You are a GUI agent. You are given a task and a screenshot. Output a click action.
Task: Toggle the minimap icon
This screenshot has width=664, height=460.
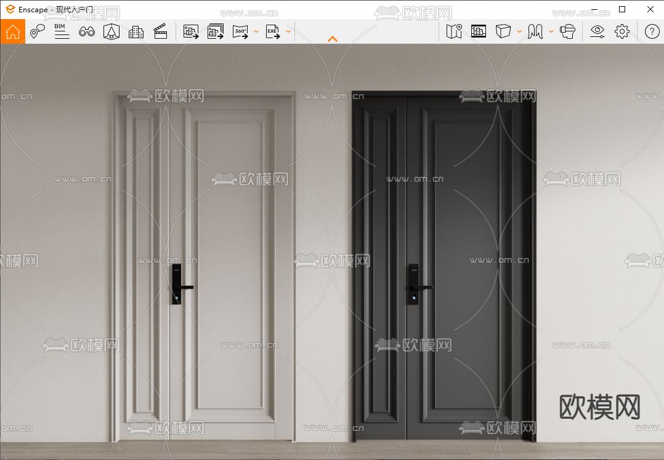(454, 31)
